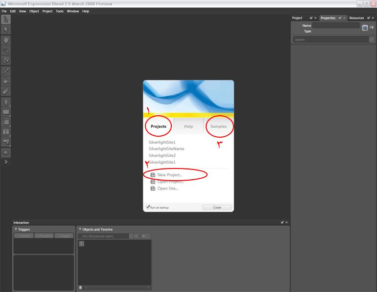
Task: Float the Interaction panel
Action: point(283,223)
